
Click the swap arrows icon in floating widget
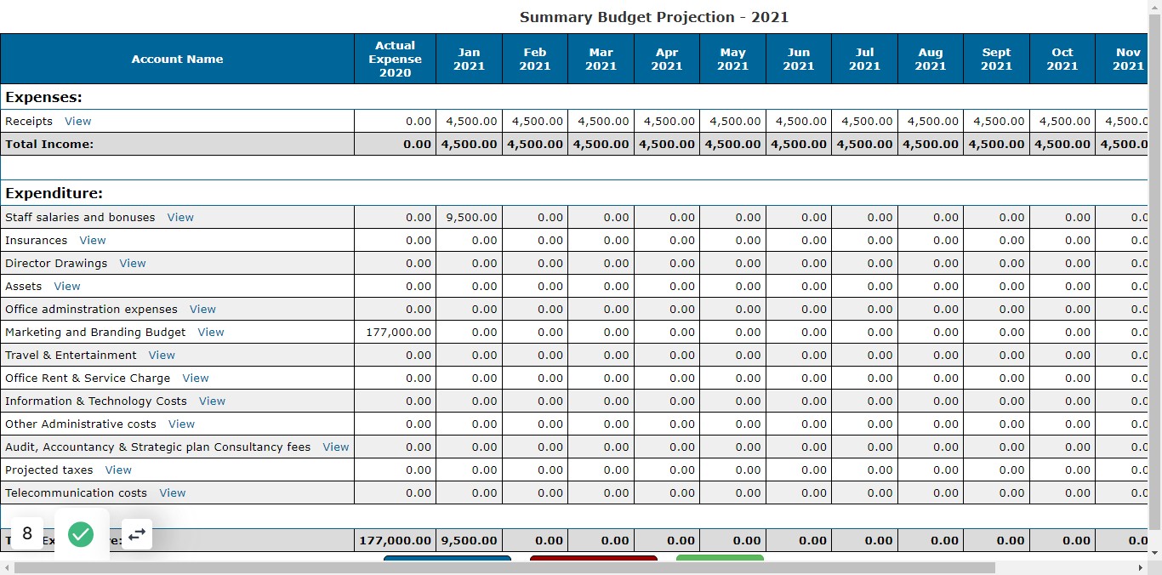[x=137, y=533]
